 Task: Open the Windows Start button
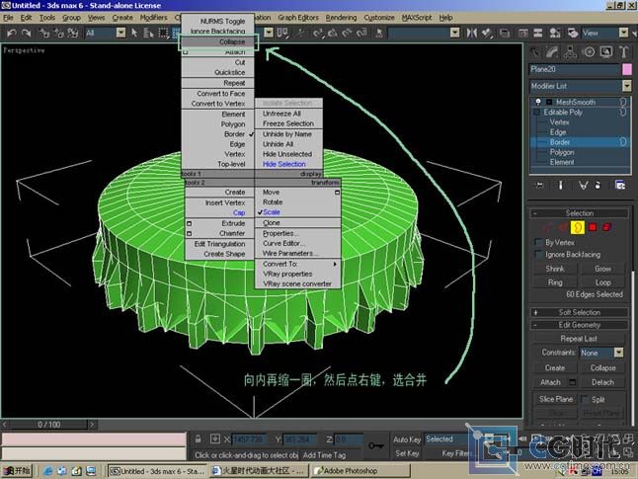tap(17, 471)
